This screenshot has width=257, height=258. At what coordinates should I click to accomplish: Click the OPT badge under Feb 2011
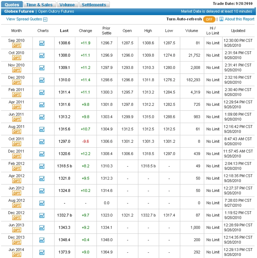[x=17, y=95]
